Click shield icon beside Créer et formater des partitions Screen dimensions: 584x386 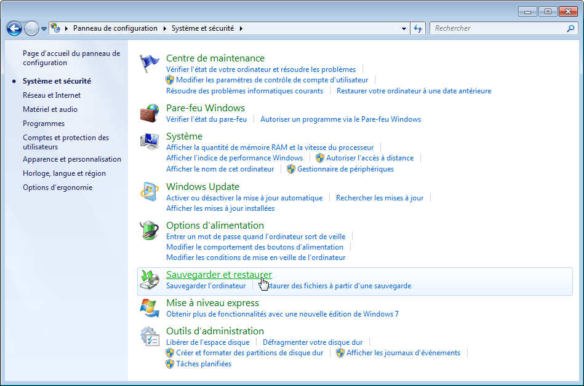tap(170, 353)
